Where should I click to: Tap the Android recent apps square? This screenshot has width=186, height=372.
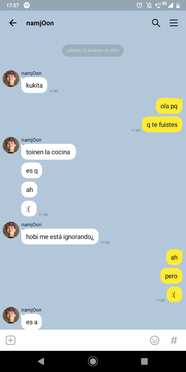(x=144, y=361)
